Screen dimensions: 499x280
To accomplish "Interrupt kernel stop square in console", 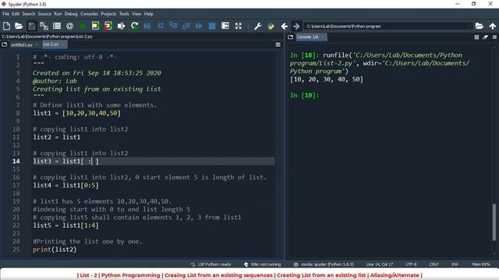I will [x=476, y=37].
